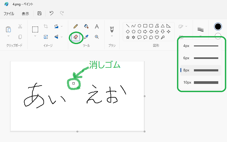Select the magnifier zoom tool
227x142 pixels.
coord(97,37)
